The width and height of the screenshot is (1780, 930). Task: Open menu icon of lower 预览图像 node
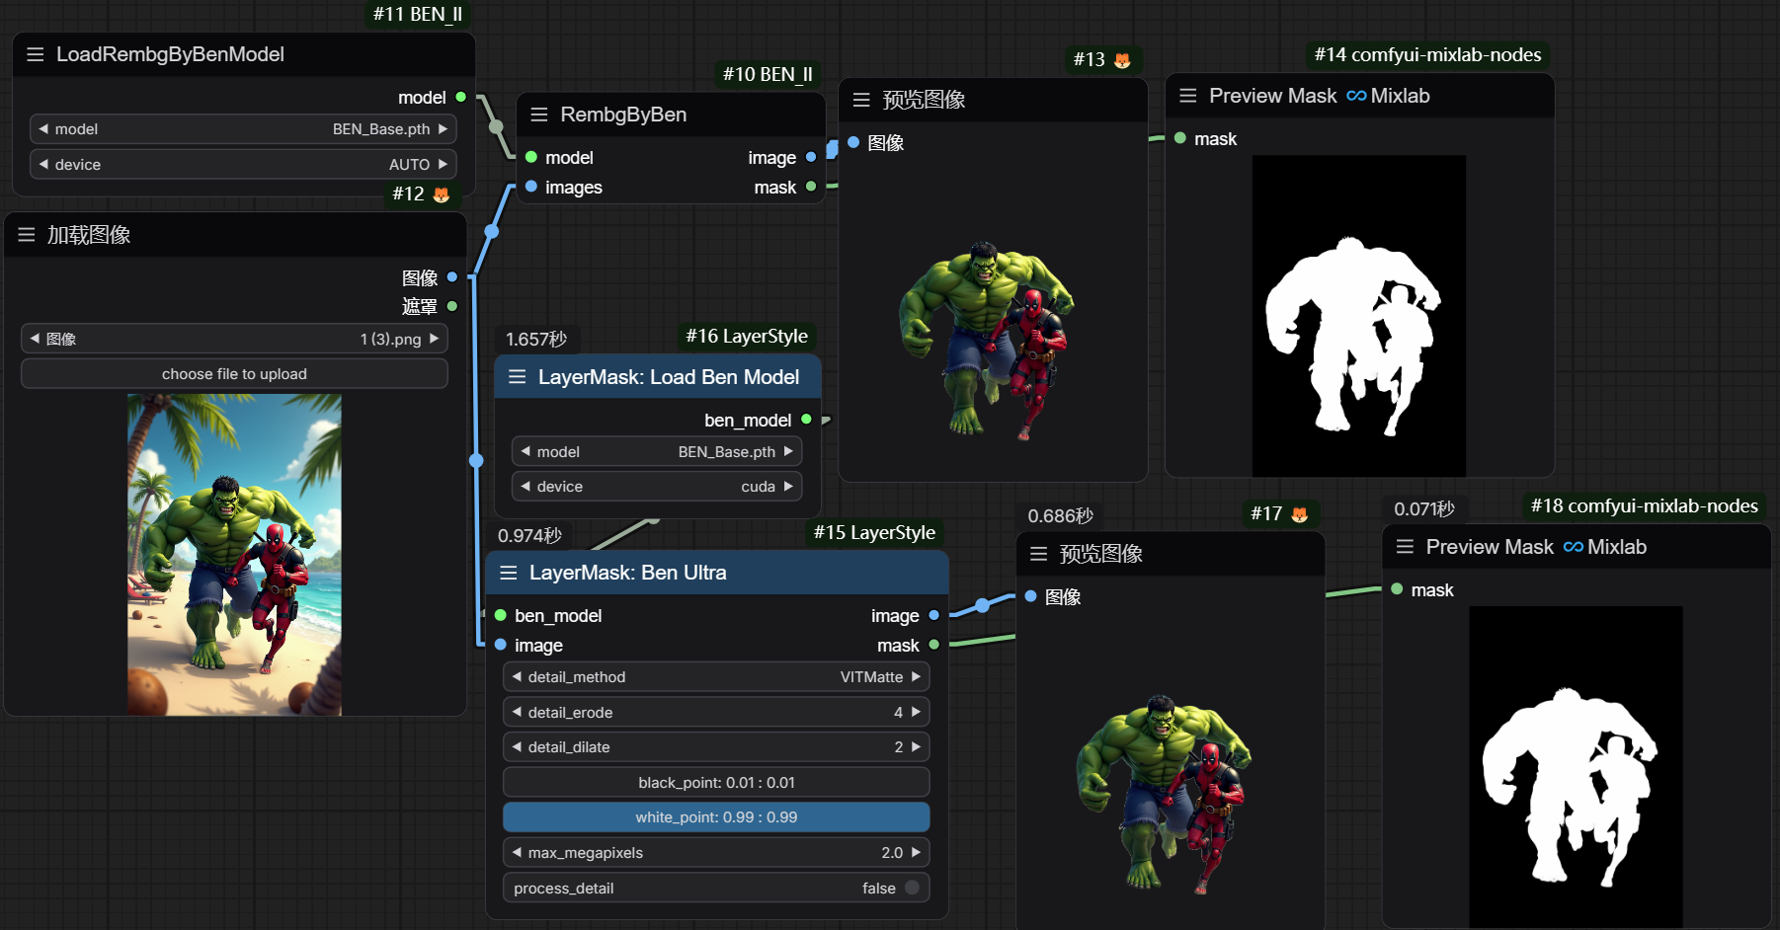tap(1039, 554)
